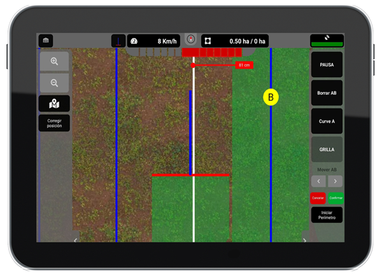Tap the satellite signal status indicator
Image resolution: width=382 pixels, height=277 pixels.
327,41
